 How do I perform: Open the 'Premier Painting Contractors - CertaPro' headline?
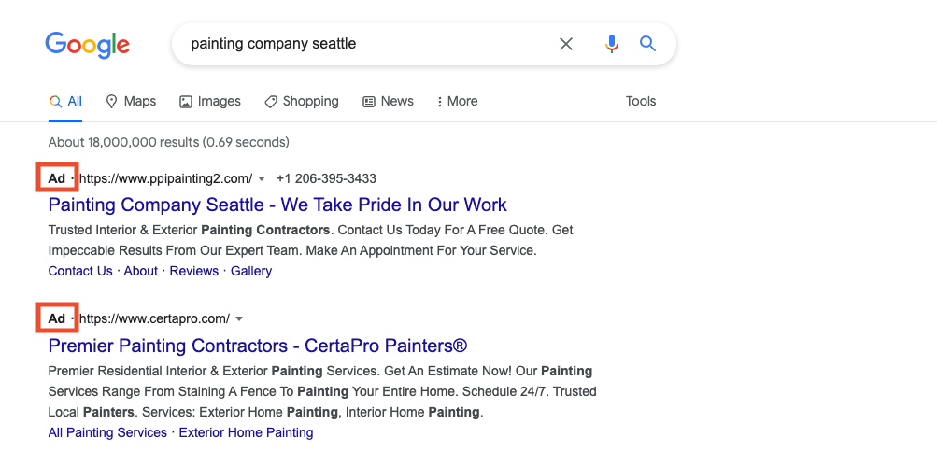[x=257, y=346]
